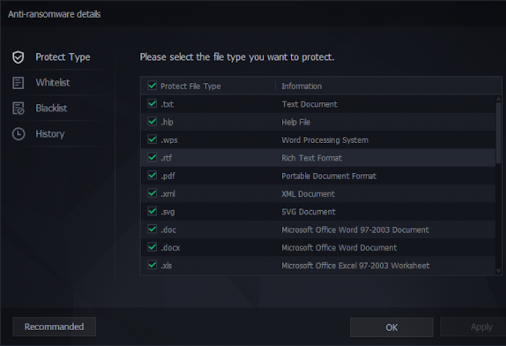Click the scroll down arrow in file list
Image resolution: width=506 pixels, height=346 pixels.
click(x=499, y=271)
